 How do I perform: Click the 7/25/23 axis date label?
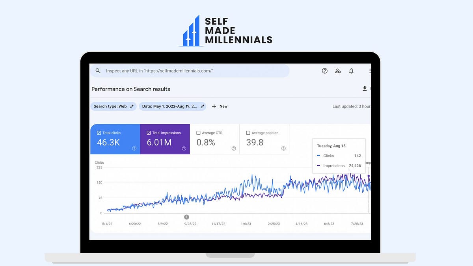coord(356,224)
